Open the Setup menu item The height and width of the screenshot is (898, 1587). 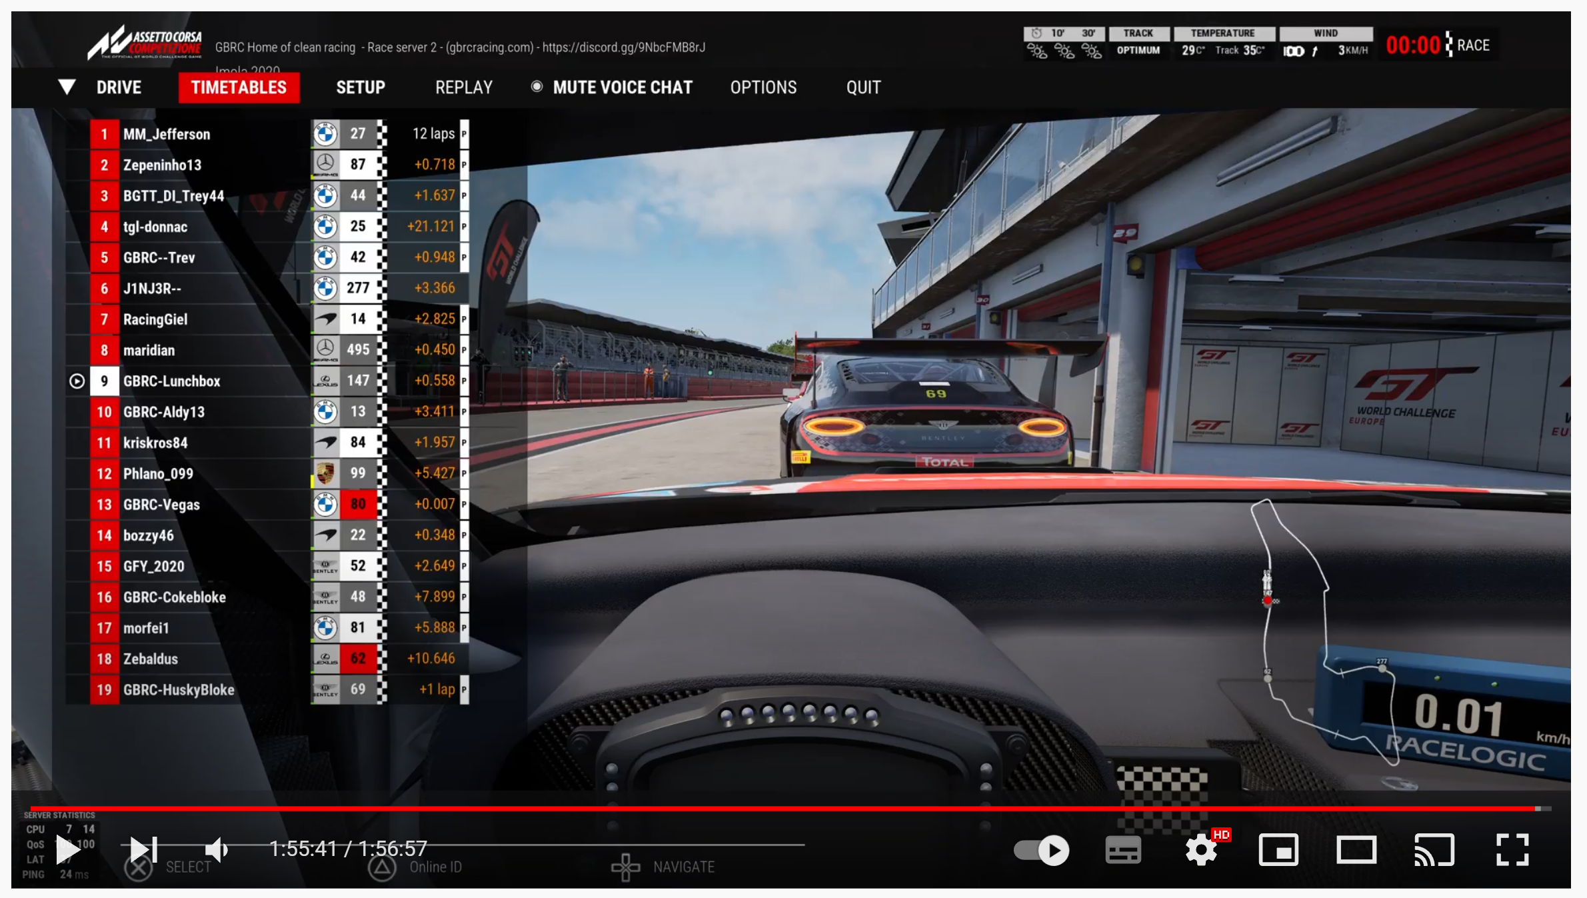click(x=361, y=87)
